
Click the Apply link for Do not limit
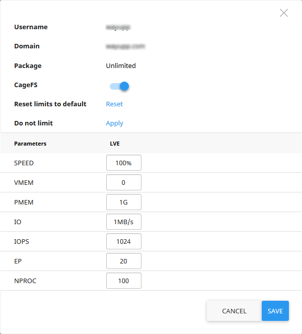(x=114, y=123)
